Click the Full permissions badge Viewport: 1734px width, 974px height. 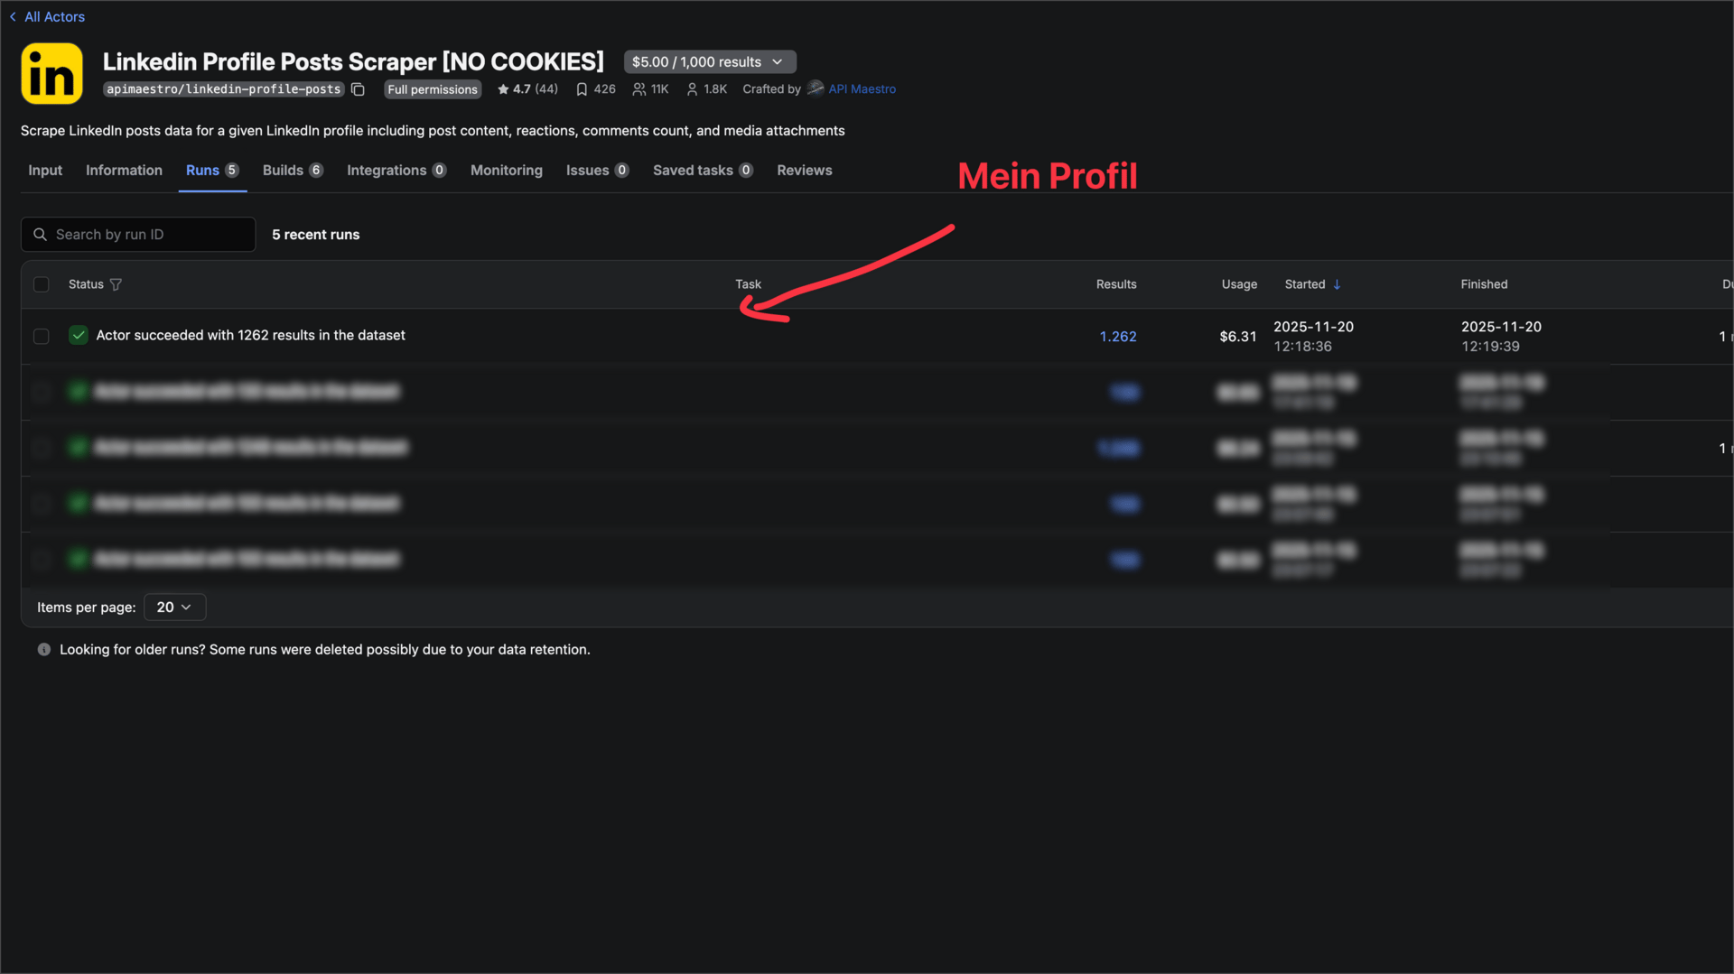(x=433, y=89)
